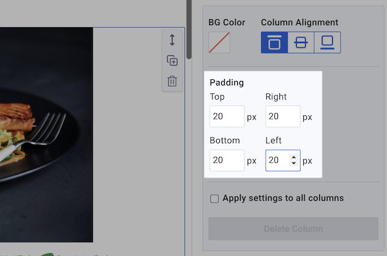Click the Bottom padding input field

[227, 160]
